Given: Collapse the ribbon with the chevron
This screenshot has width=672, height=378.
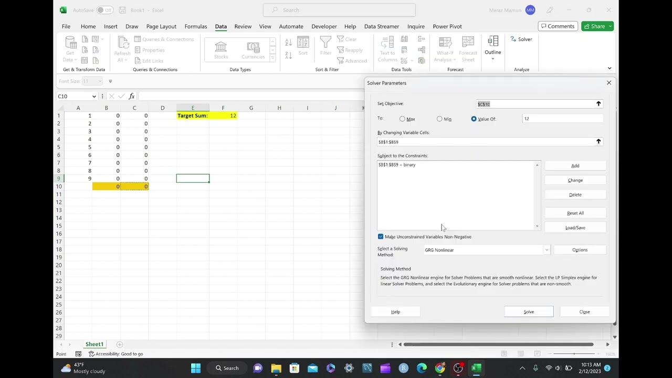Looking at the screenshot, I should click(609, 68).
